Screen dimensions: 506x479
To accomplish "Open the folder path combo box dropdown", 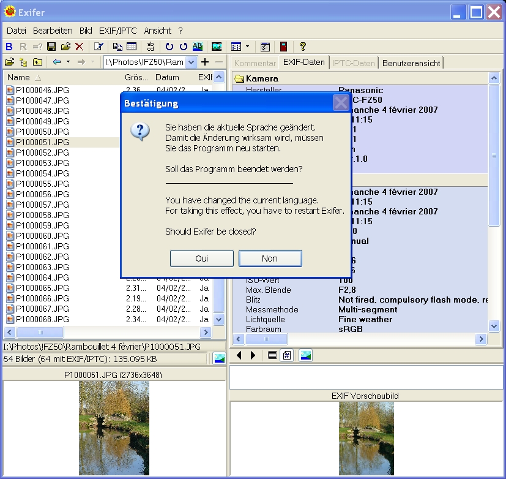I will 191,62.
